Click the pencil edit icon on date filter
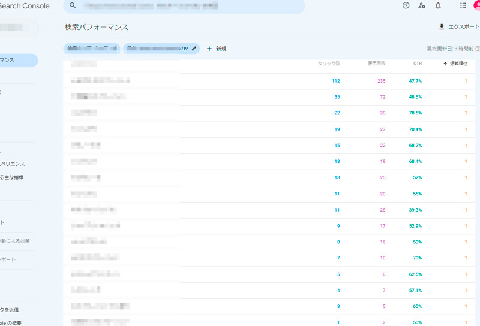Screen dimensions: 480x326 coord(194,49)
